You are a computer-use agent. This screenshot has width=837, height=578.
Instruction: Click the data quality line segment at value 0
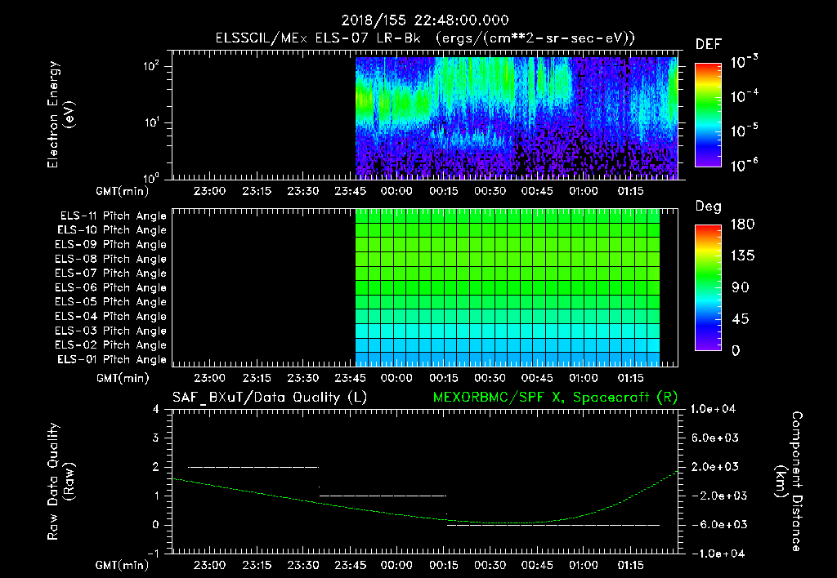553,525
